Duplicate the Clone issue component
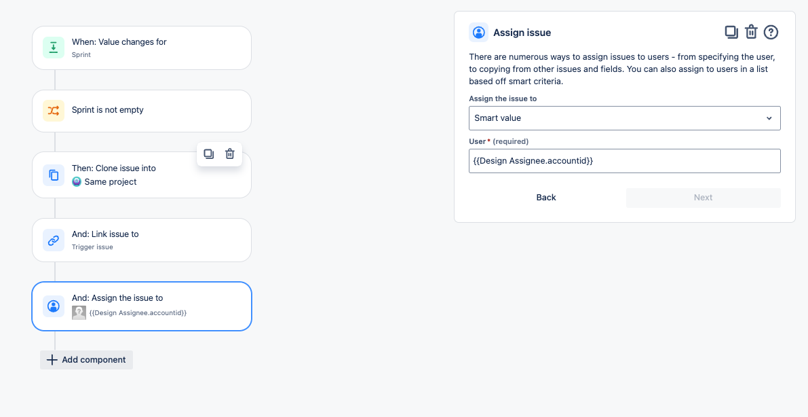Image resolution: width=808 pixels, height=417 pixels. coord(209,153)
